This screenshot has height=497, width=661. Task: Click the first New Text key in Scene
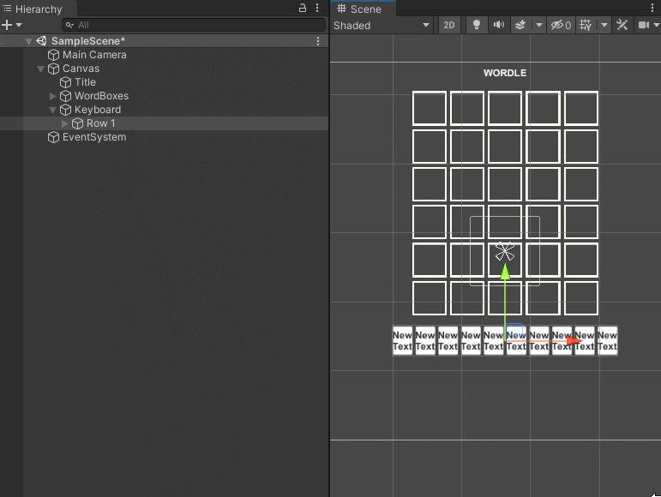click(402, 341)
